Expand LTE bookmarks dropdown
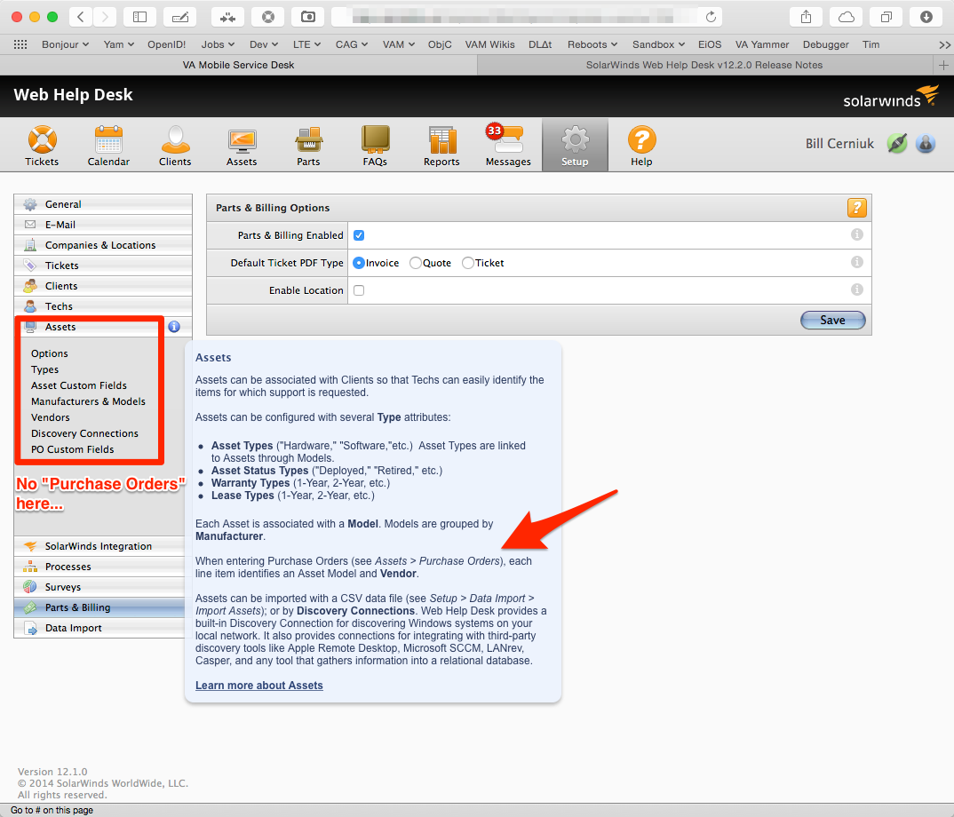The height and width of the screenshot is (817, 954). click(306, 44)
